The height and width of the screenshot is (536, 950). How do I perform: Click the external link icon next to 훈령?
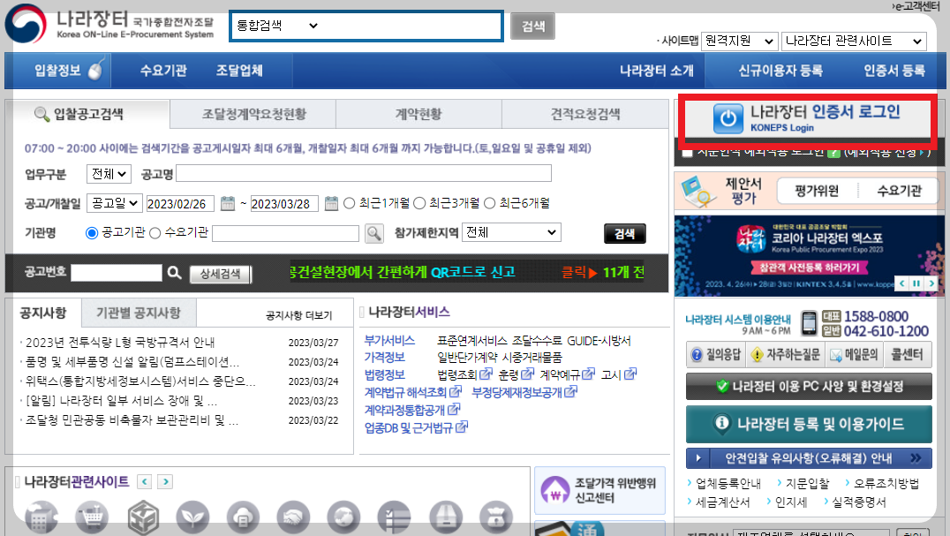528,374
